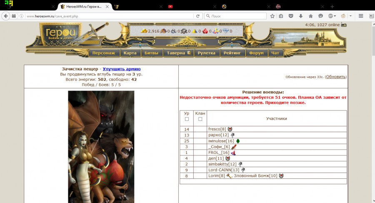
Task: Open the browser hamburger menu
Action: point(361,16)
